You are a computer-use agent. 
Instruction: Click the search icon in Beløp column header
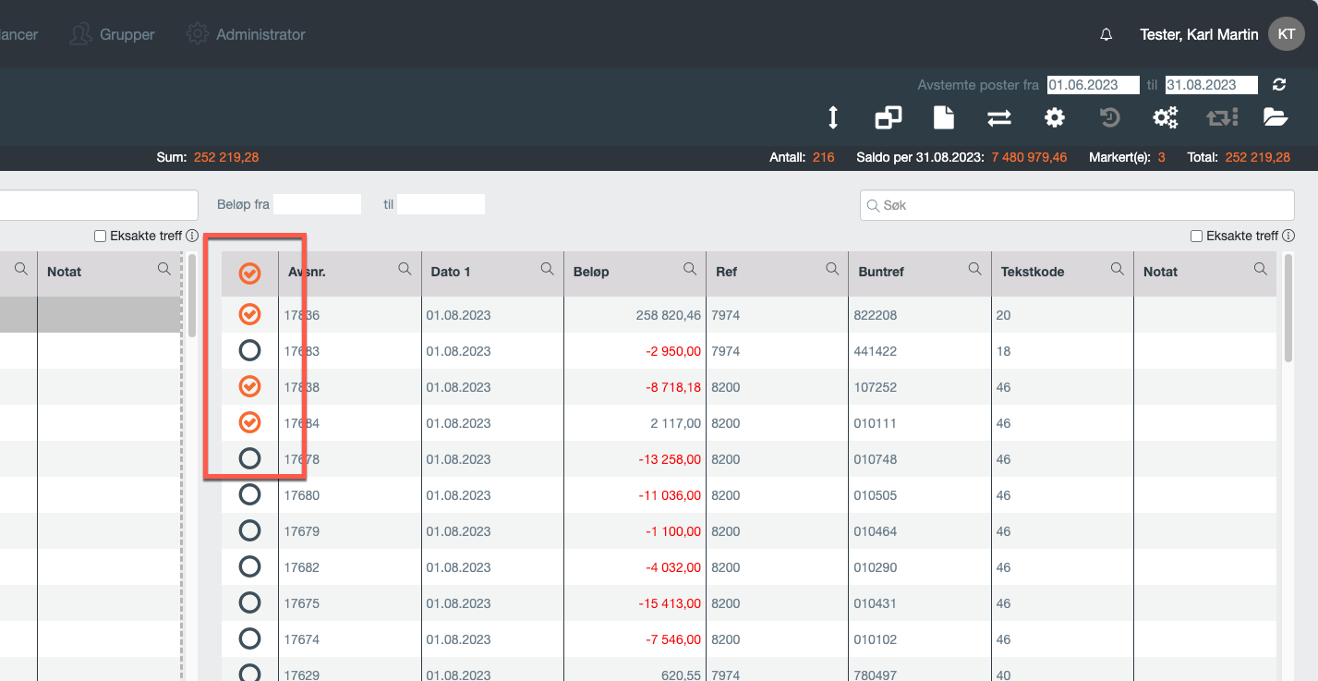tap(690, 269)
